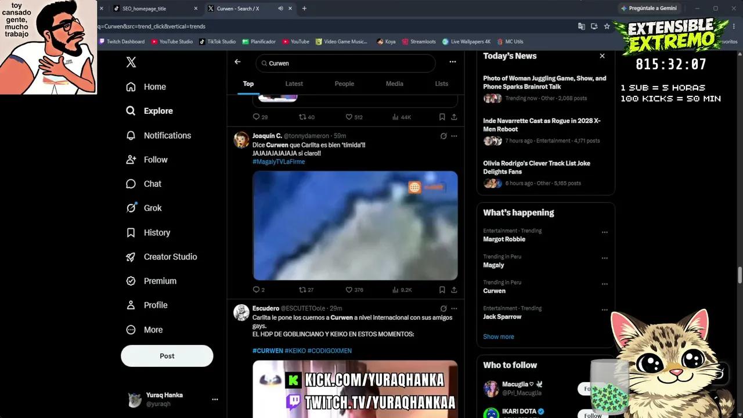
Task: Open Olivia Rodrigo Track List story
Action: [546, 175]
